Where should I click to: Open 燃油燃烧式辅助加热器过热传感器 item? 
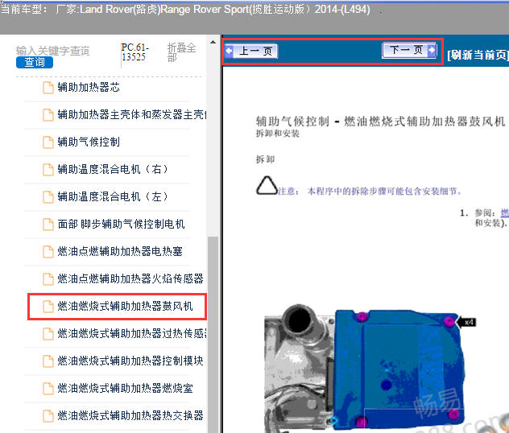132,333
